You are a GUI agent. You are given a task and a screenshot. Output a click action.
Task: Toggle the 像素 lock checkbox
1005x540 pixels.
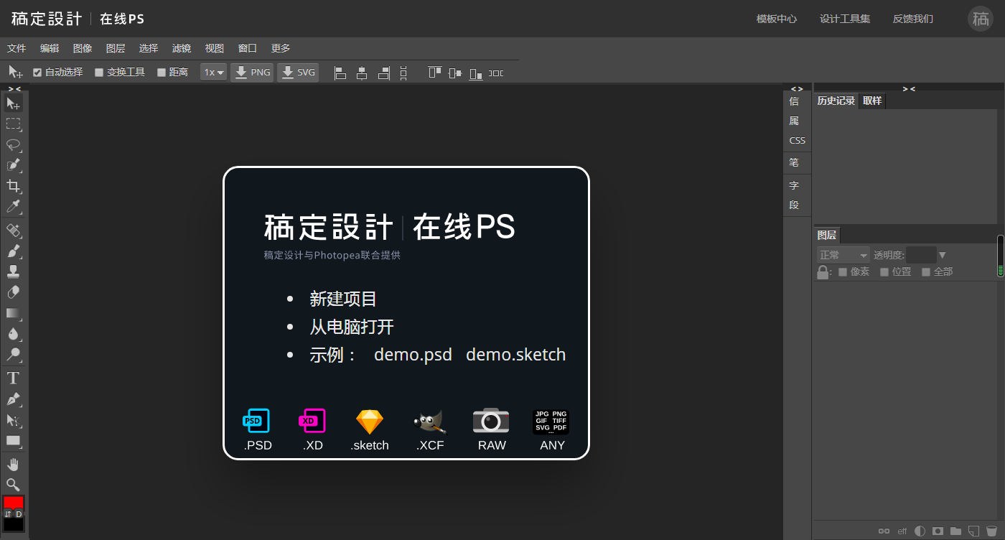pyautogui.click(x=843, y=272)
